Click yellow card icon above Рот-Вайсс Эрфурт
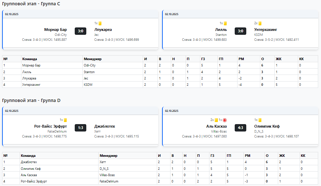Screen dimensions: 321x186 tap(65, 120)
